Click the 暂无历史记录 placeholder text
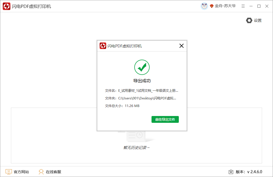Image resolution: width=273 pixels, height=177 pixels. tap(136, 148)
